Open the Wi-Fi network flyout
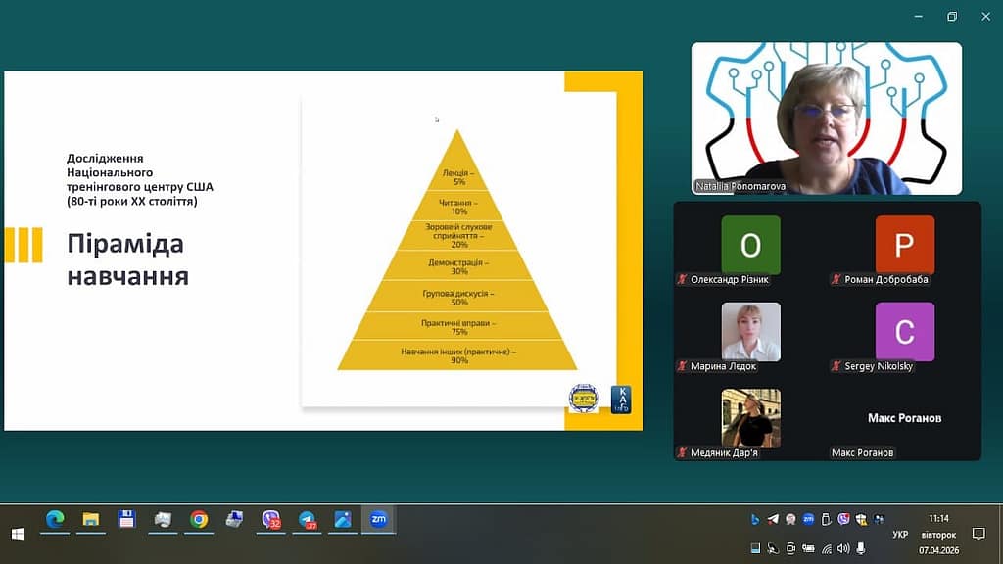1003x564 pixels. click(x=826, y=548)
